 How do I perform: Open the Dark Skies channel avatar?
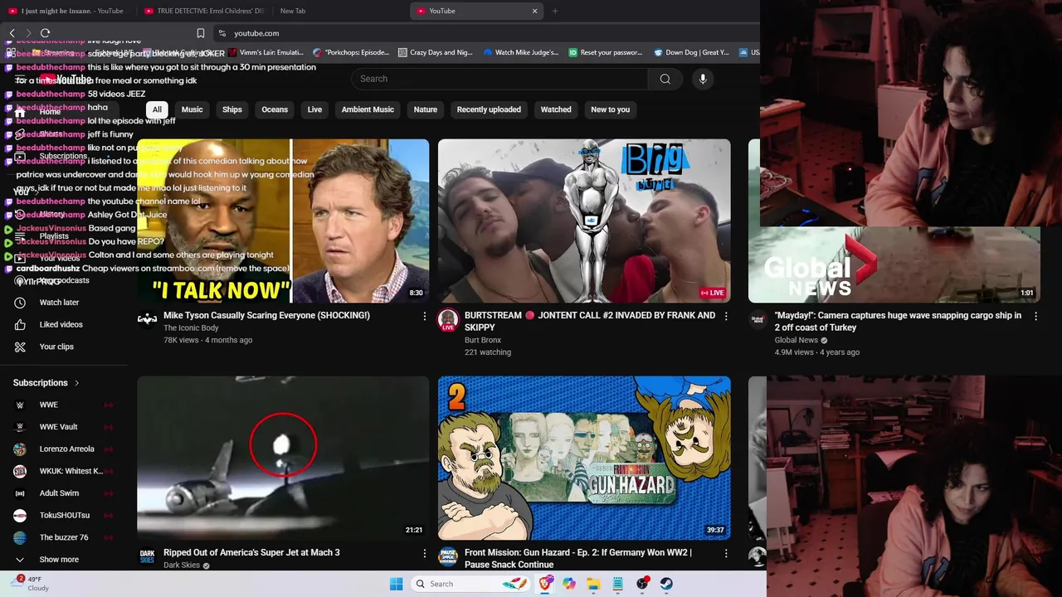pos(147,556)
